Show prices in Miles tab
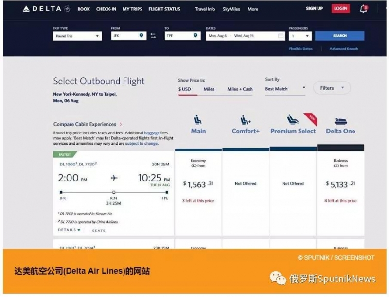This screenshot has width=389, height=297. pos(209,89)
